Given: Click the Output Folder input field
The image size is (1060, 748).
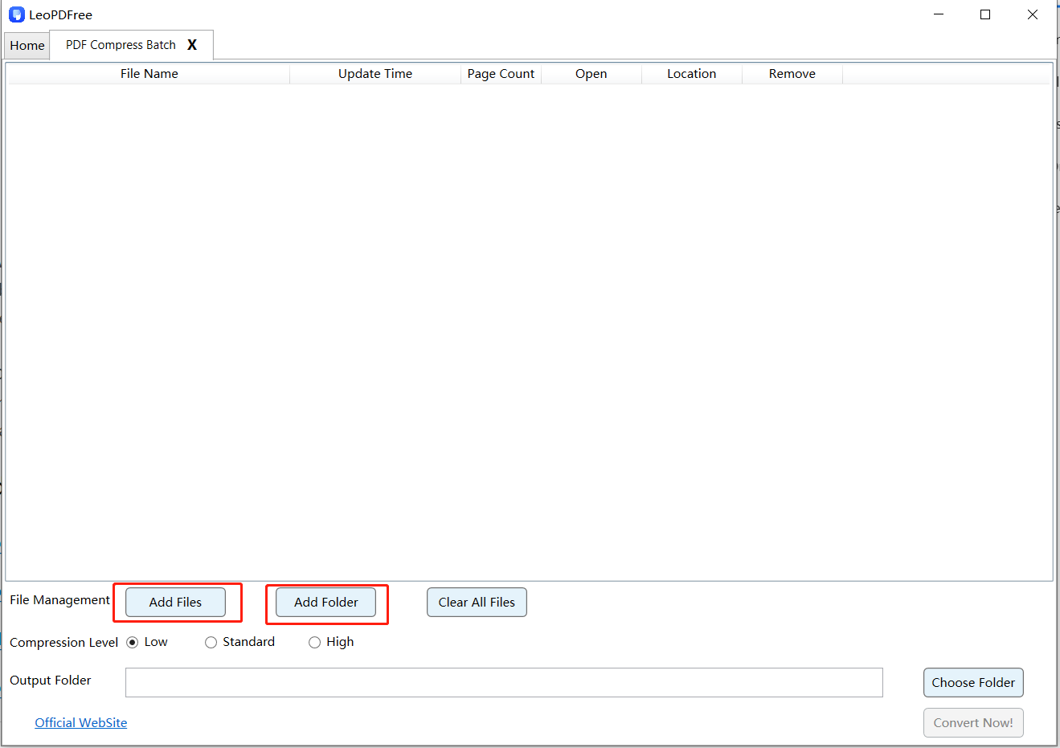Looking at the screenshot, I should (x=504, y=682).
